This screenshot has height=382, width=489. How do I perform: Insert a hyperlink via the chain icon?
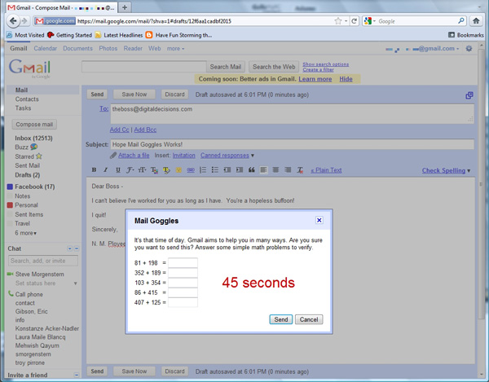coord(191,169)
